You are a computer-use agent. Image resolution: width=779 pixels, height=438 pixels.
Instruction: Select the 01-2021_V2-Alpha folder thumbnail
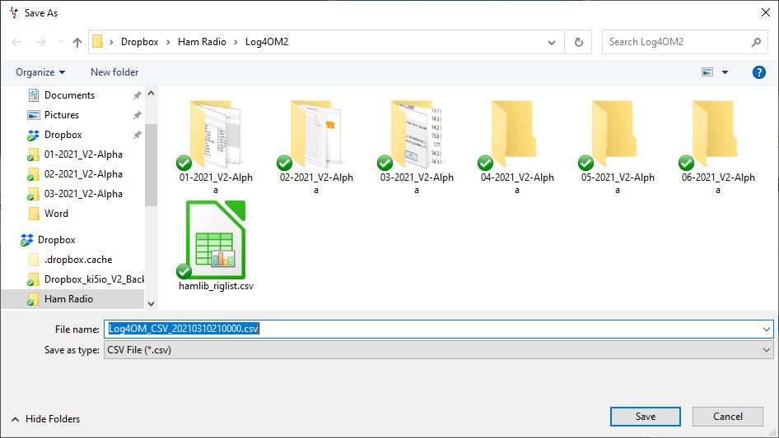[x=216, y=134]
